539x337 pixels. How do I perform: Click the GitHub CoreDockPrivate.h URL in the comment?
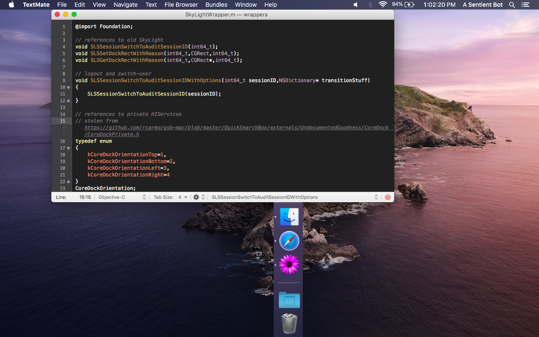[236, 128]
